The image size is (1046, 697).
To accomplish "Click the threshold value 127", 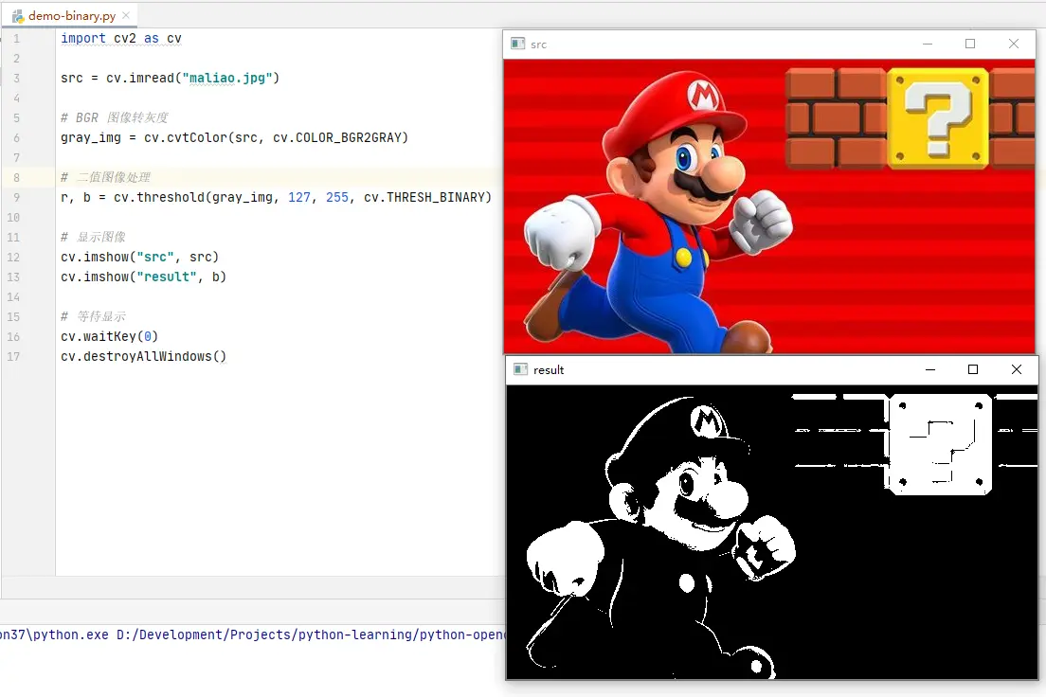I will coord(298,197).
